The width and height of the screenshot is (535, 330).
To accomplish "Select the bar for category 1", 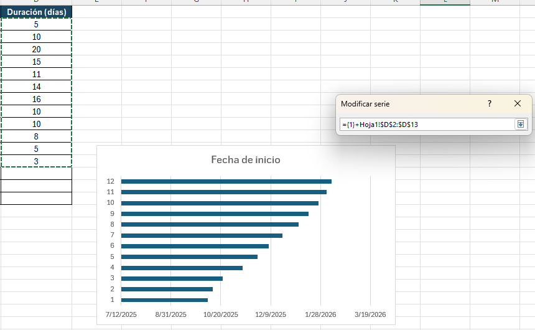I will coord(164,299).
